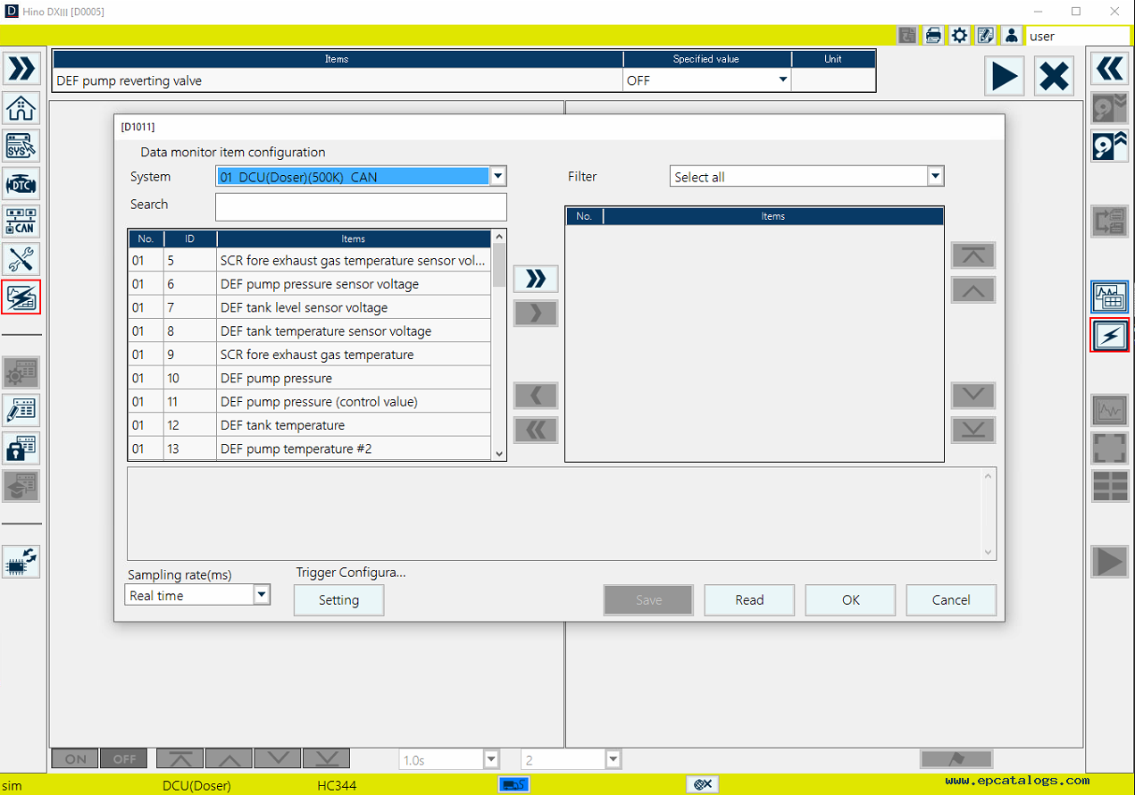Expand the System dropdown

click(x=498, y=177)
